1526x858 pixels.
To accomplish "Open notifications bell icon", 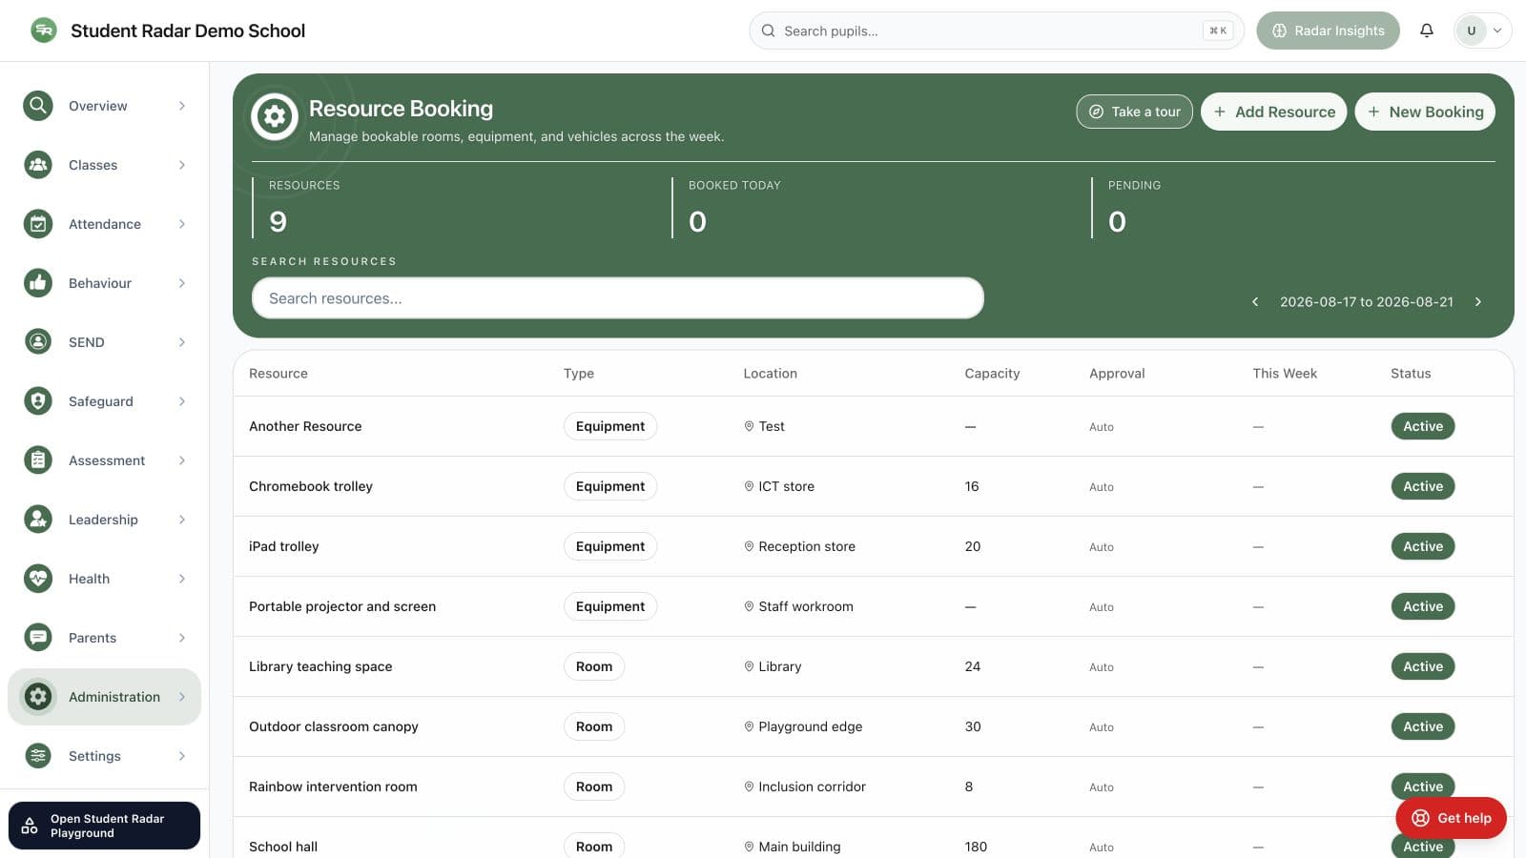I will tap(1427, 31).
